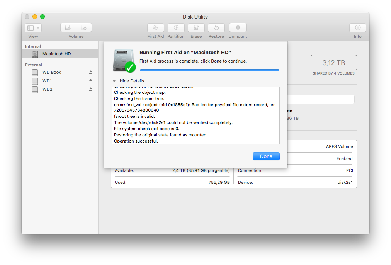Click the 'APFS Volume' value
The height and width of the screenshot is (265, 391).
(x=339, y=146)
